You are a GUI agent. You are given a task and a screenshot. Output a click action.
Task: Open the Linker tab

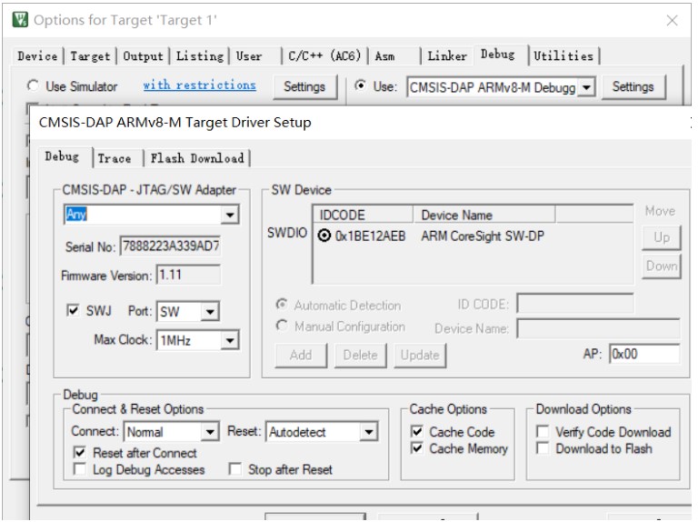tap(447, 56)
